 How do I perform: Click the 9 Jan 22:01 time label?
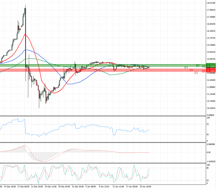(x=104, y=186)
